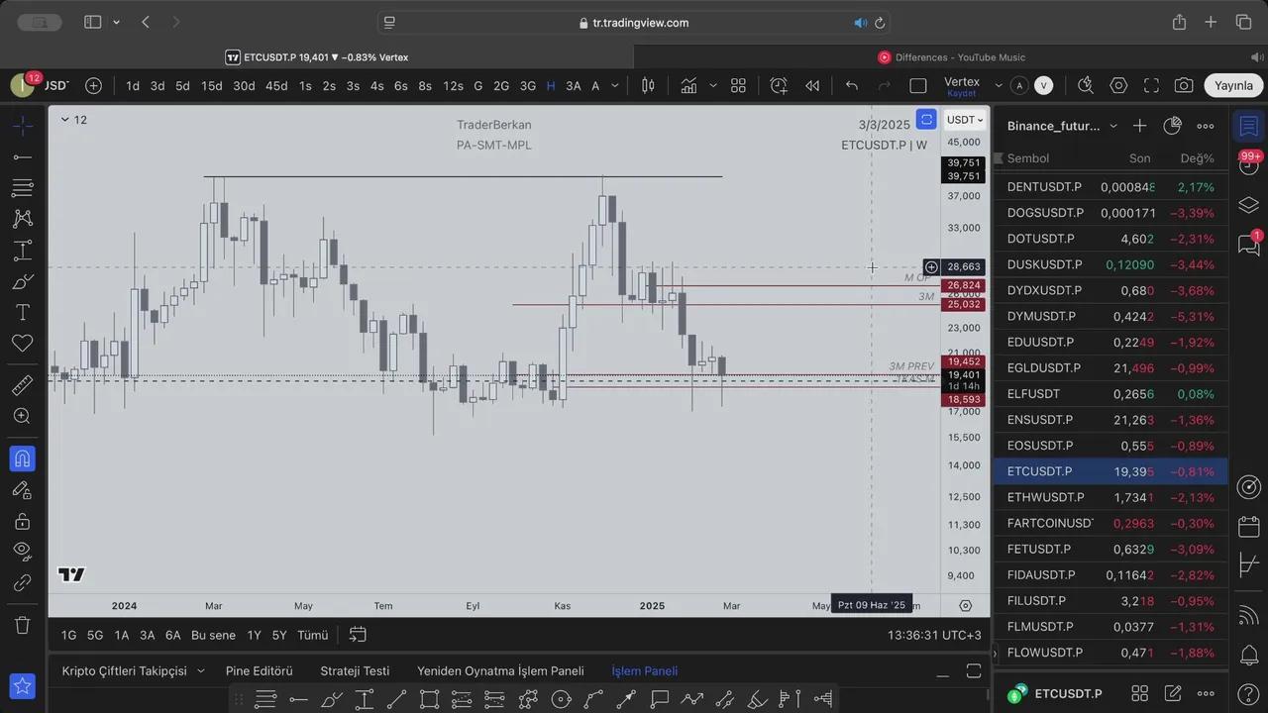Select the 3A timeframe

coord(574,86)
